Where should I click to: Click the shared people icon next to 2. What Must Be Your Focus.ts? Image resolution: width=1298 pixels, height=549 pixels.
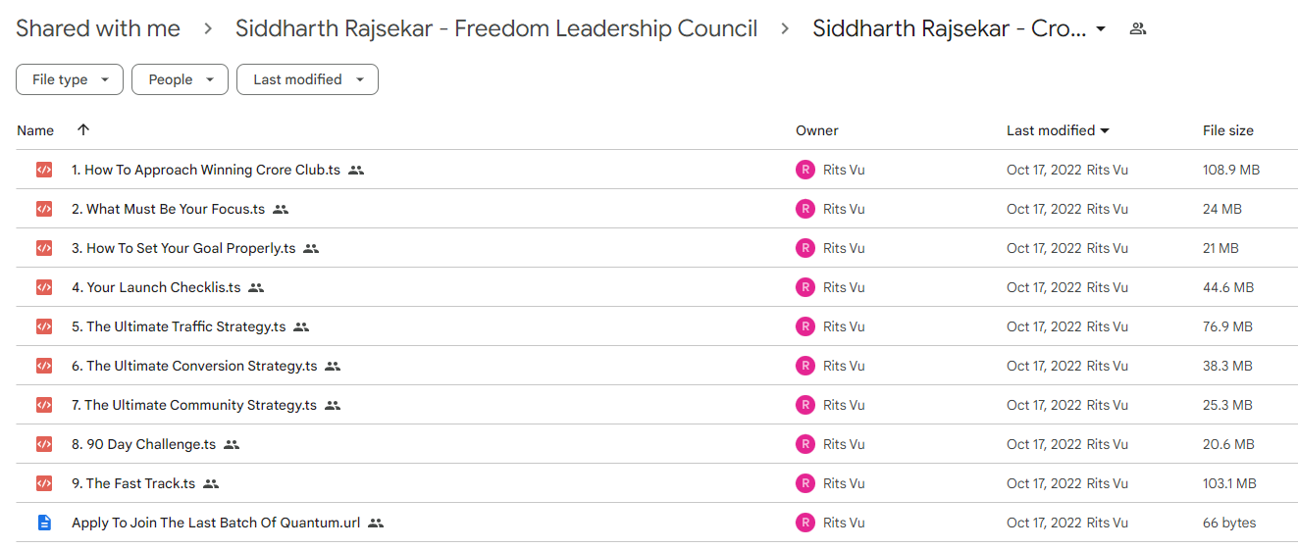coord(281,209)
